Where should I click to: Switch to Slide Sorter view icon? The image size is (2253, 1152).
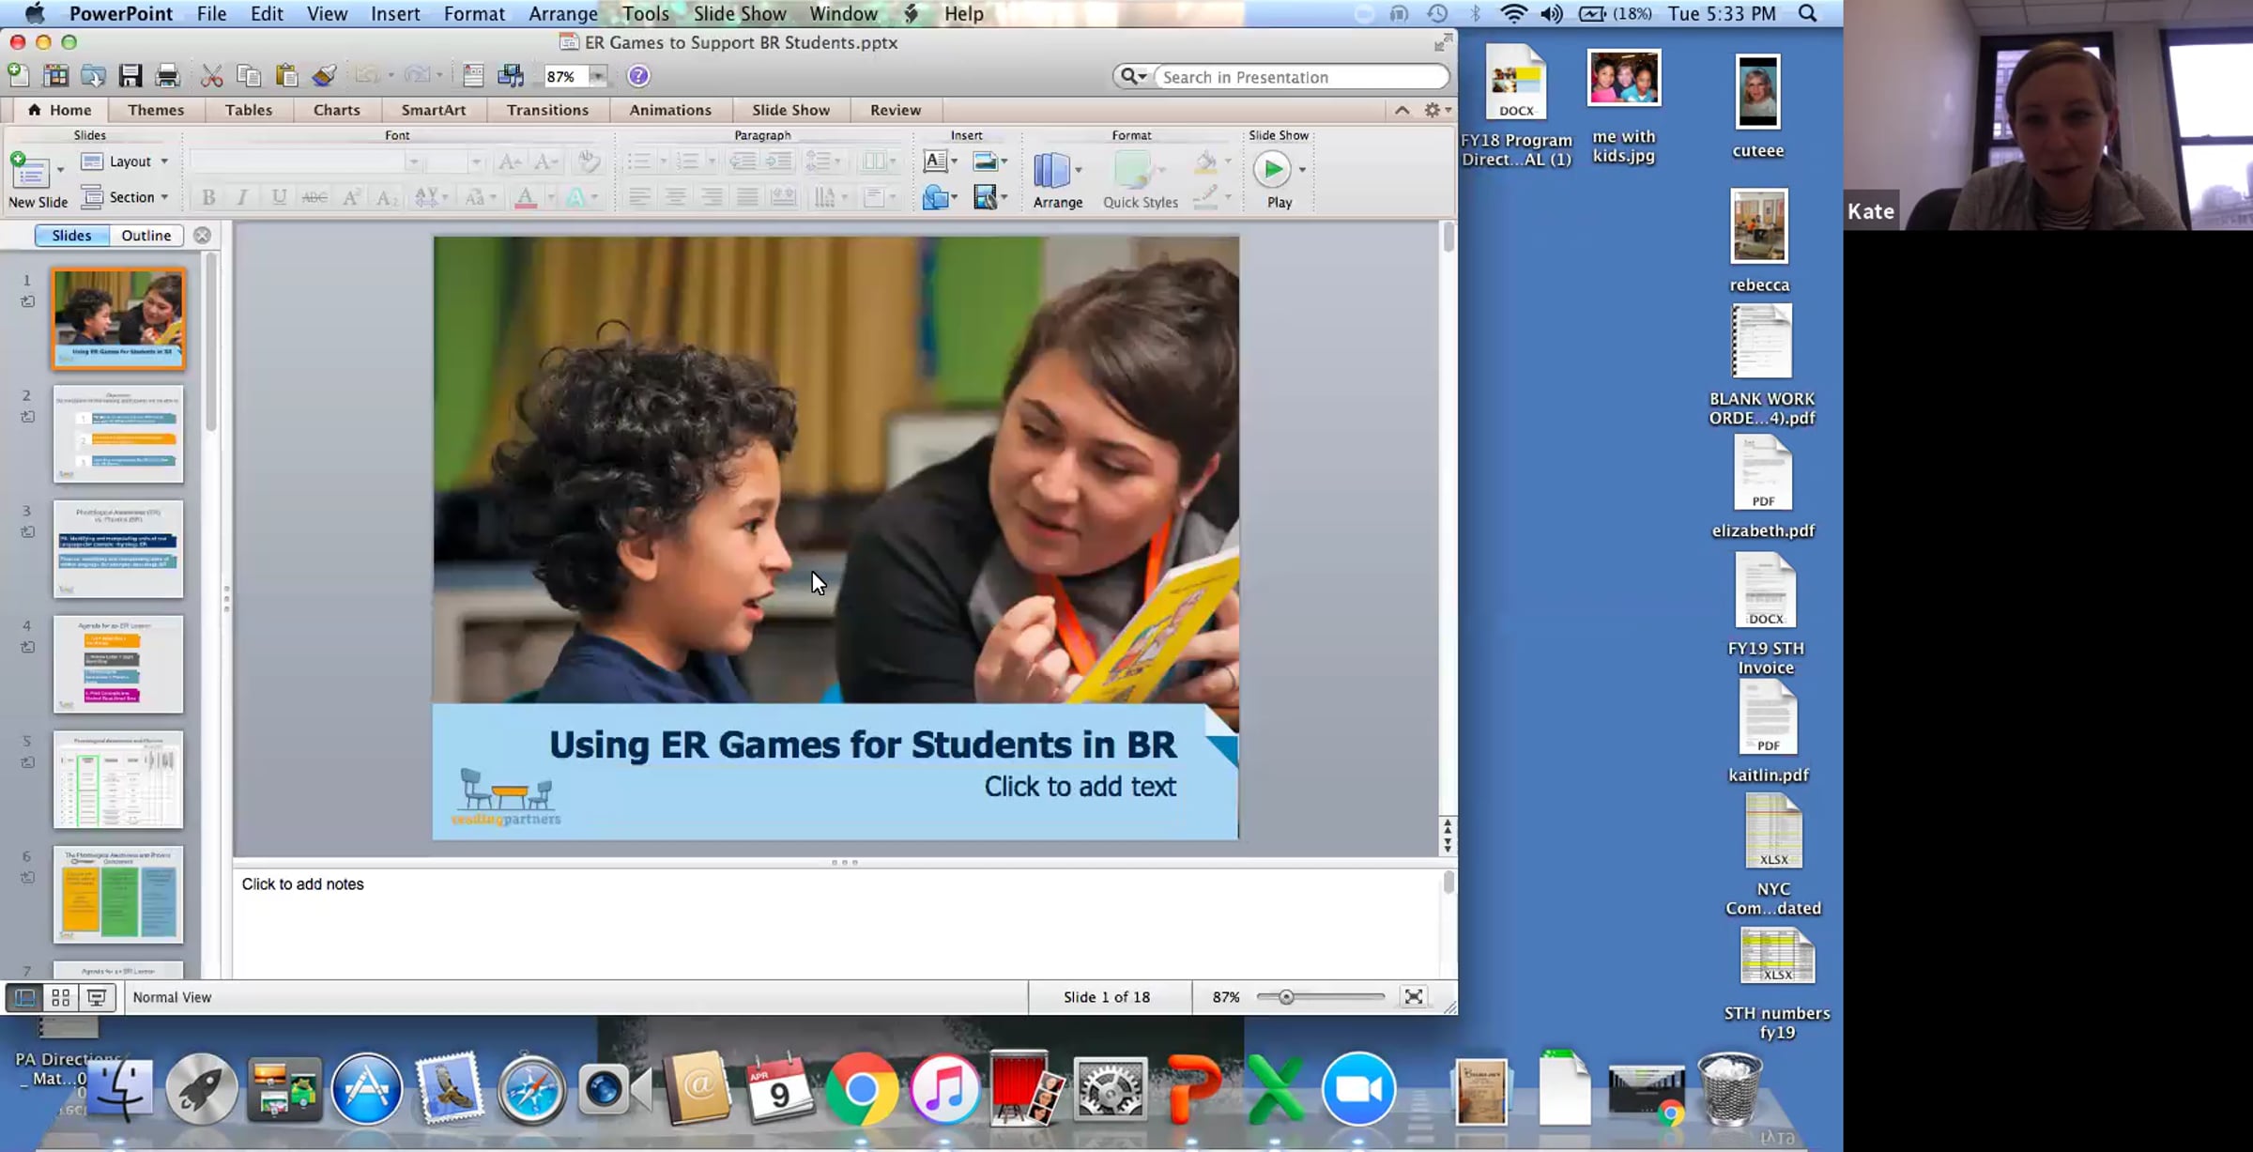pos(61,997)
